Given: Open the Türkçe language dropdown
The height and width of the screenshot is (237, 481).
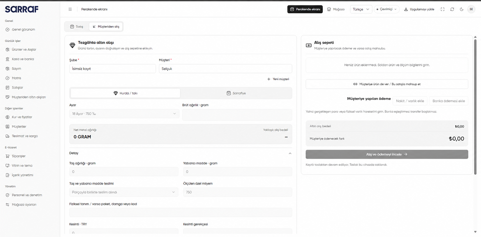Looking at the screenshot, I should (361, 9).
